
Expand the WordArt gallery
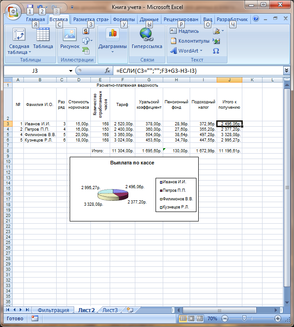coord(186,51)
